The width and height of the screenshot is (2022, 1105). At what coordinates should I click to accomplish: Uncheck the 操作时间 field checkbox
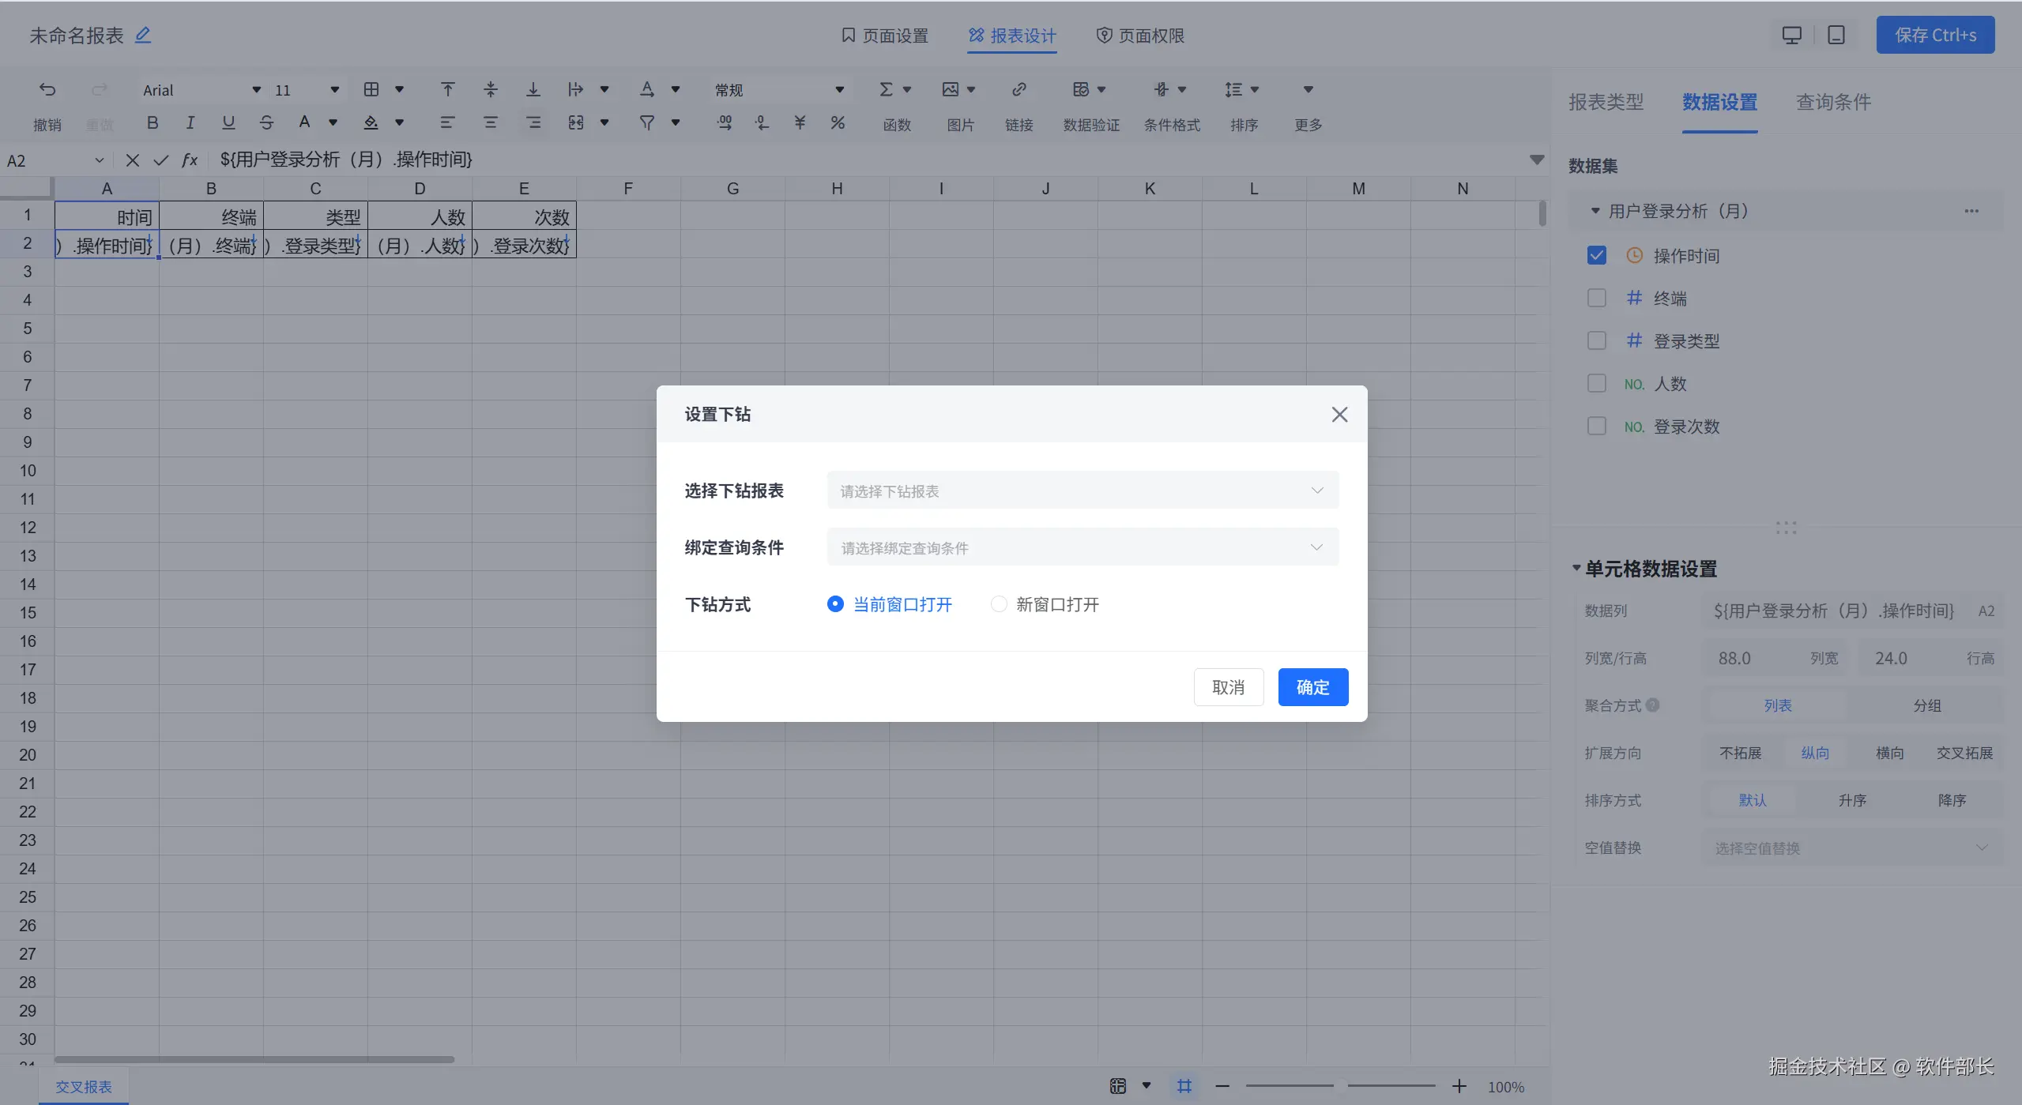1596,255
